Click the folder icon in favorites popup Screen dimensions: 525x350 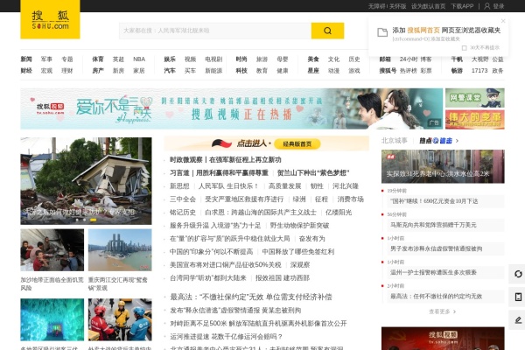(382, 32)
